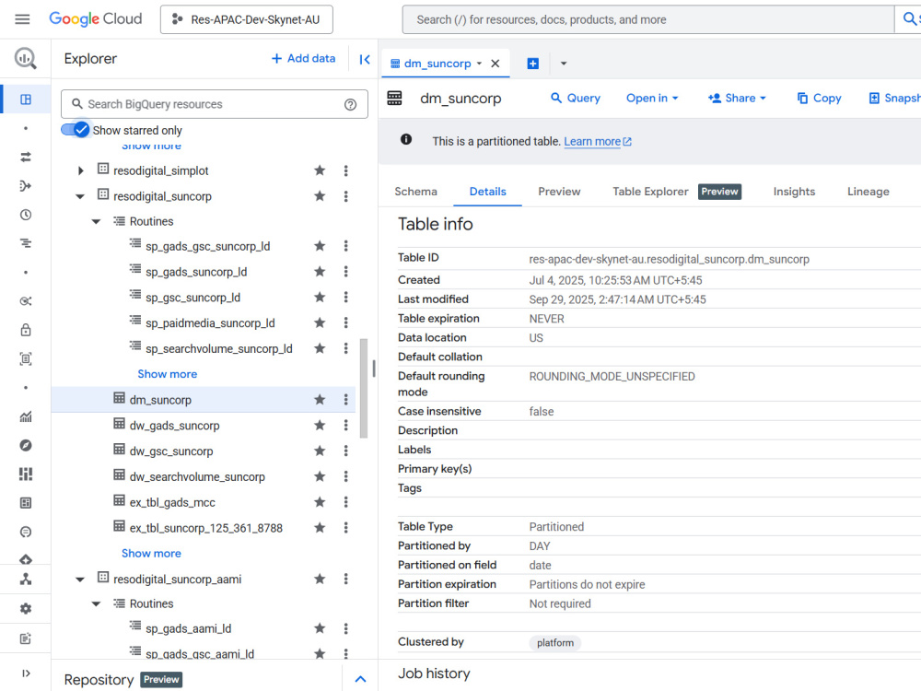Open the tab list dropdown arrow
The image size is (921, 691).
pyautogui.click(x=564, y=64)
